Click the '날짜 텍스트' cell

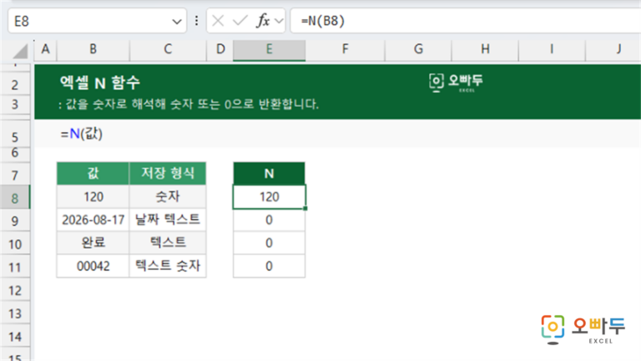pos(168,220)
